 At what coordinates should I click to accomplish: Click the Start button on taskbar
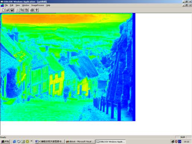(5, 141)
